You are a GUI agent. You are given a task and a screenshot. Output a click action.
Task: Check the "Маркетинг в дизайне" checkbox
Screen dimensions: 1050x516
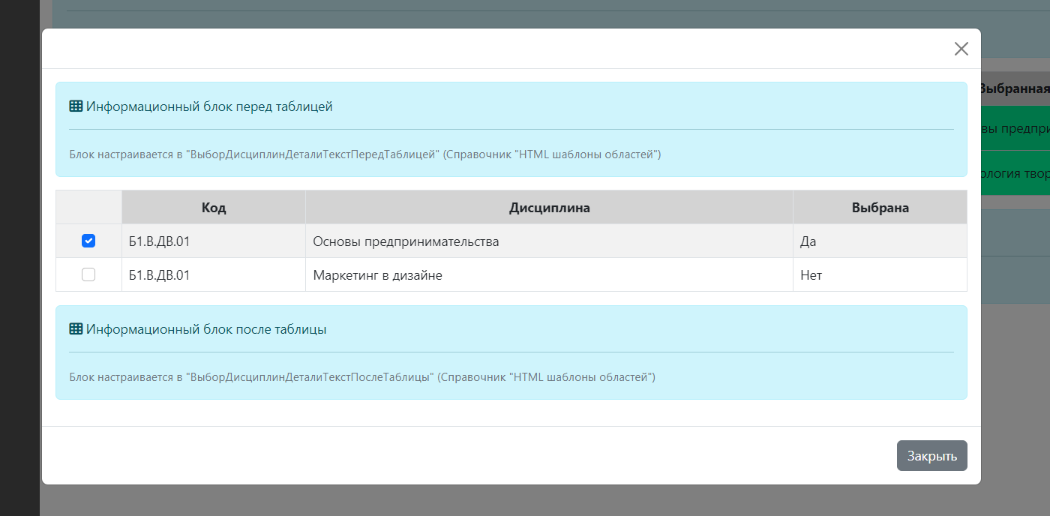(88, 275)
